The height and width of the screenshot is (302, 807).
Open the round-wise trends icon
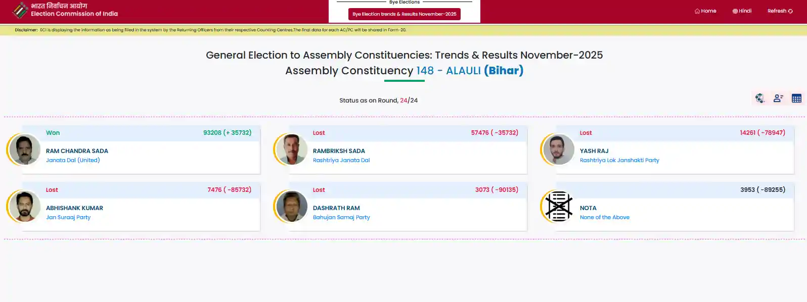pyautogui.click(x=760, y=98)
